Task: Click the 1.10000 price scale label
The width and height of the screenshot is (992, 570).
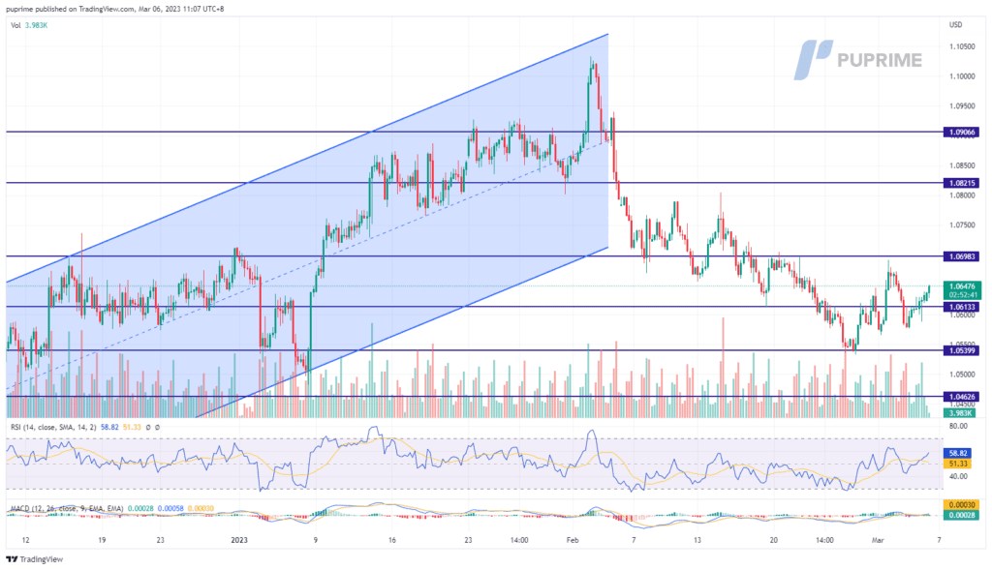Action: [962, 76]
